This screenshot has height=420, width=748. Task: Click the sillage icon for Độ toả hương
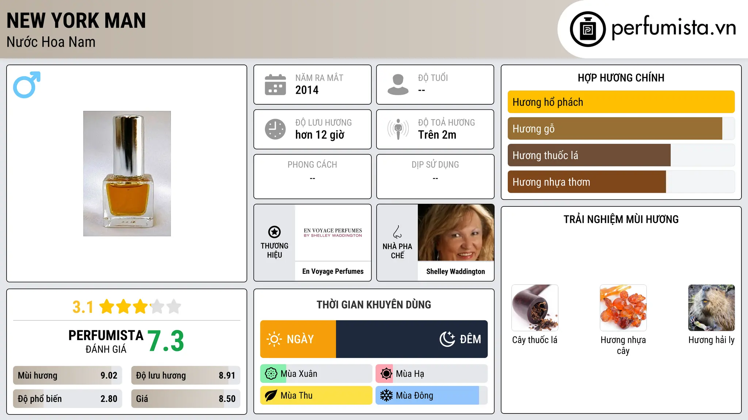click(398, 129)
